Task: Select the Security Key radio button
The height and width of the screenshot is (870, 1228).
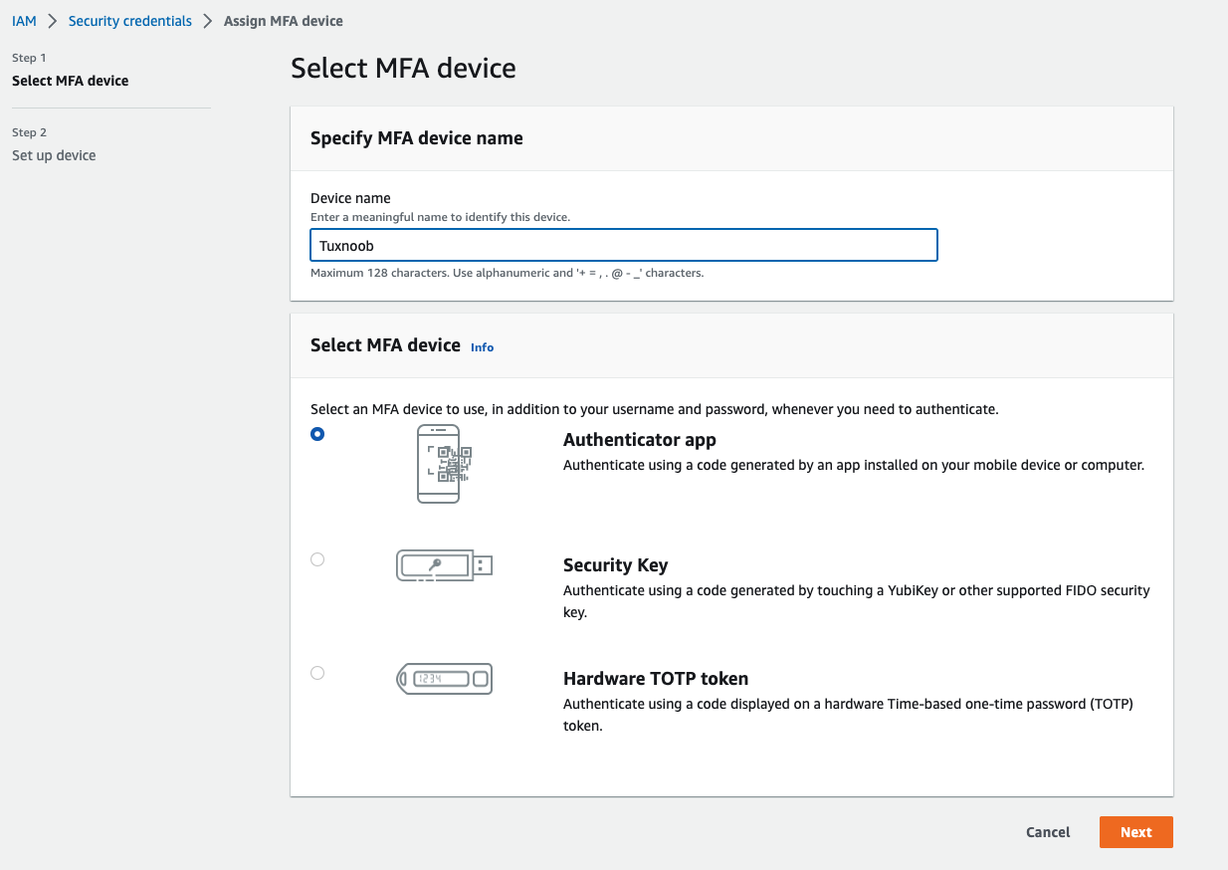Action: (317, 559)
